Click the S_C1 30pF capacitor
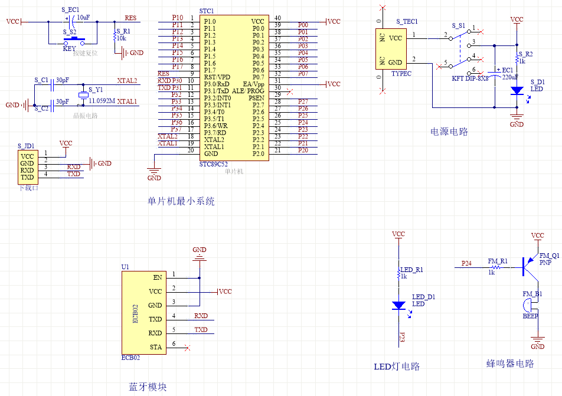This screenshot has width=562, height=396. tap(53, 84)
